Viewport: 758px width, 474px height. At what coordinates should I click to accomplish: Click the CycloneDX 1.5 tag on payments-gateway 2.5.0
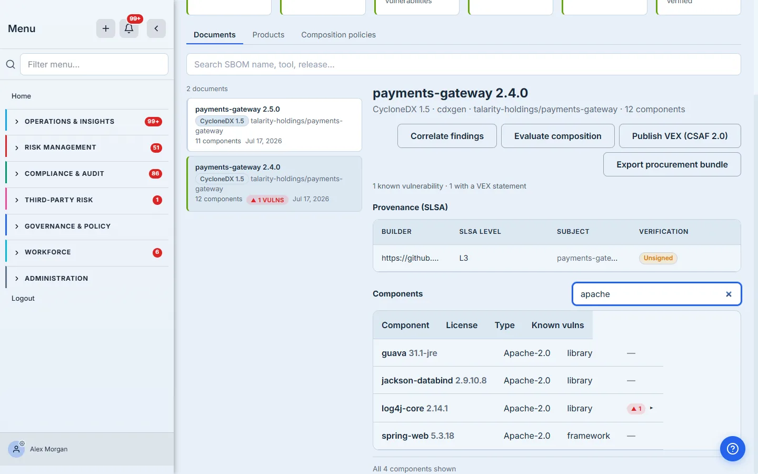click(x=222, y=121)
